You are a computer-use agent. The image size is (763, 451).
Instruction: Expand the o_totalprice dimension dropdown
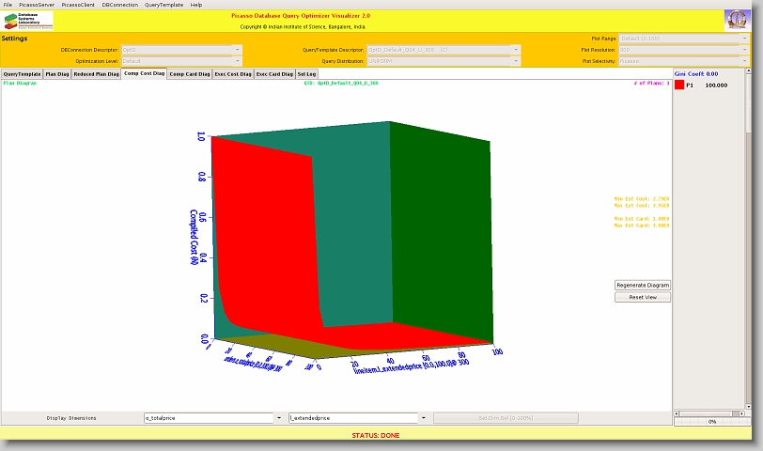point(278,417)
